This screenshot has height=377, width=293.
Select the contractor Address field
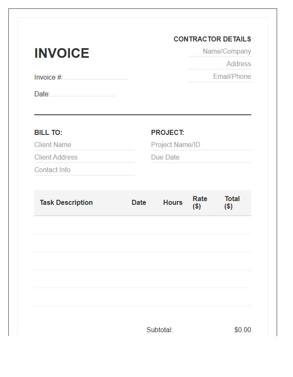219,64
